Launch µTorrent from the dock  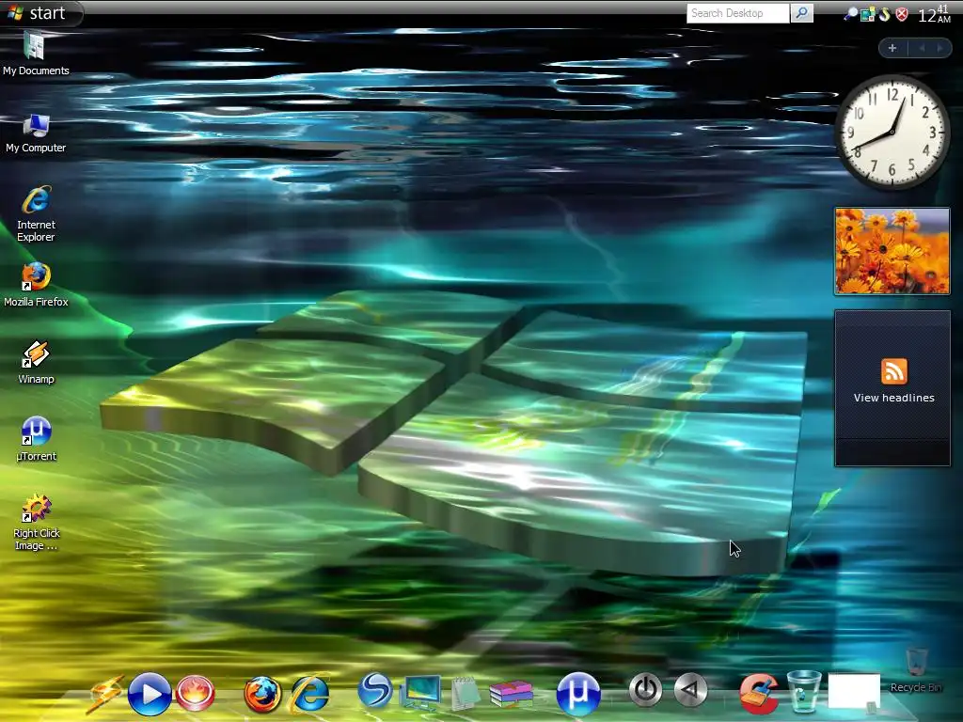[578, 694]
